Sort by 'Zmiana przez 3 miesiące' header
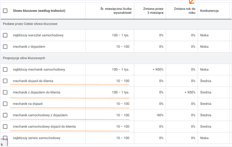The height and width of the screenshot is (147, 232). (153, 11)
